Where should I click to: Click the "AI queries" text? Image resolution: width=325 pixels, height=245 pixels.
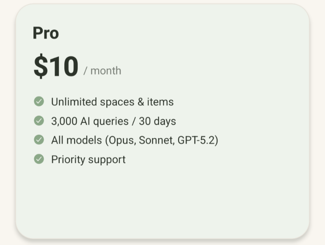click(103, 121)
